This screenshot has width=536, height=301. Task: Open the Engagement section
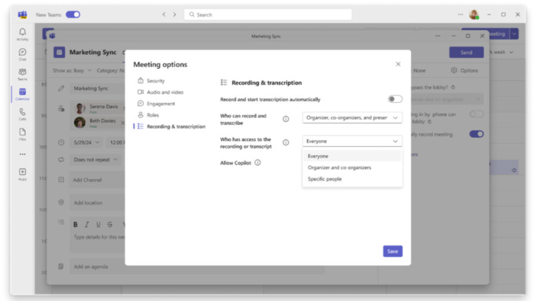pos(156,104)
